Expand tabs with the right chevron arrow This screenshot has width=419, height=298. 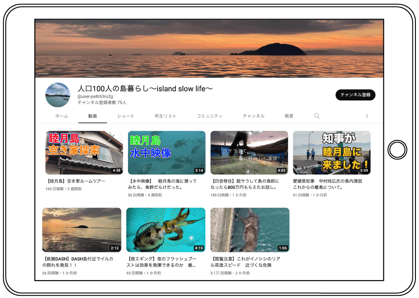click(x=367, y=116)
